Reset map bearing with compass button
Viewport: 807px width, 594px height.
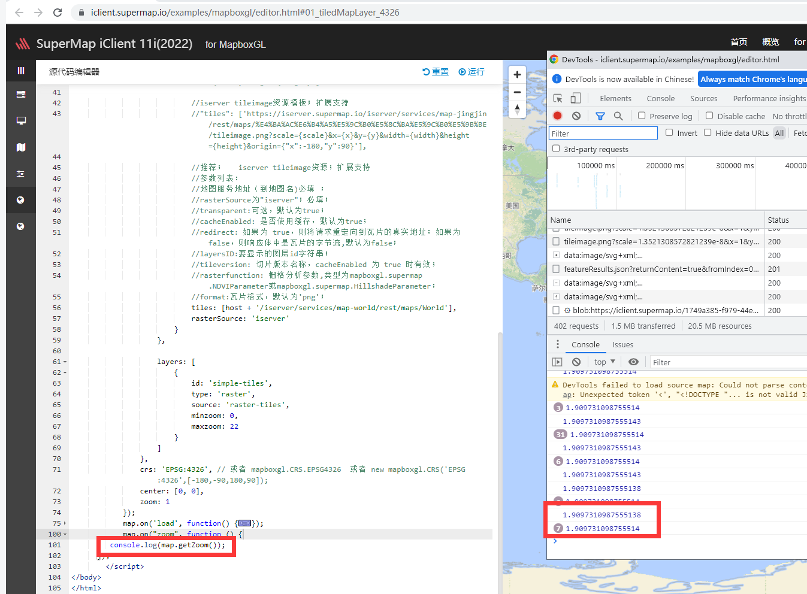pos(517,110)
